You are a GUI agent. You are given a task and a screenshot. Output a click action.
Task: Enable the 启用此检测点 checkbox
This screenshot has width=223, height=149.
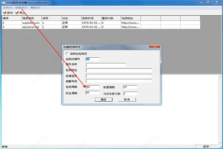coord(67,54)
